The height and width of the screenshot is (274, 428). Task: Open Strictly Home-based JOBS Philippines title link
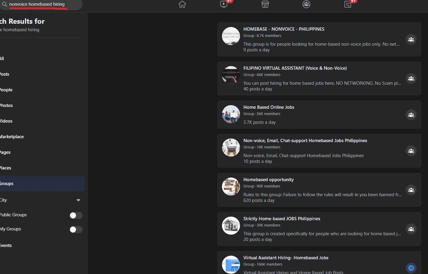[282, 219]
